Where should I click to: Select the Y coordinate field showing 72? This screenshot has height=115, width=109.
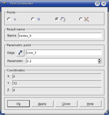coord(57,83)
